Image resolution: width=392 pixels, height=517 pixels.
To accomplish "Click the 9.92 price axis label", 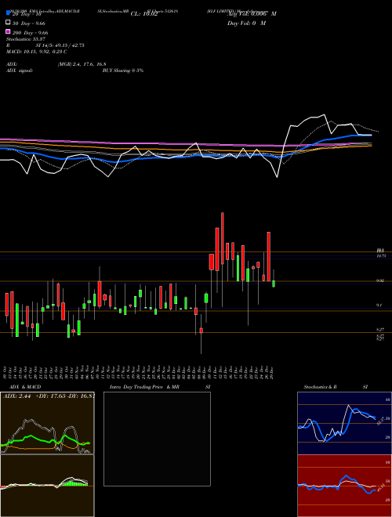I will point(380,280).
